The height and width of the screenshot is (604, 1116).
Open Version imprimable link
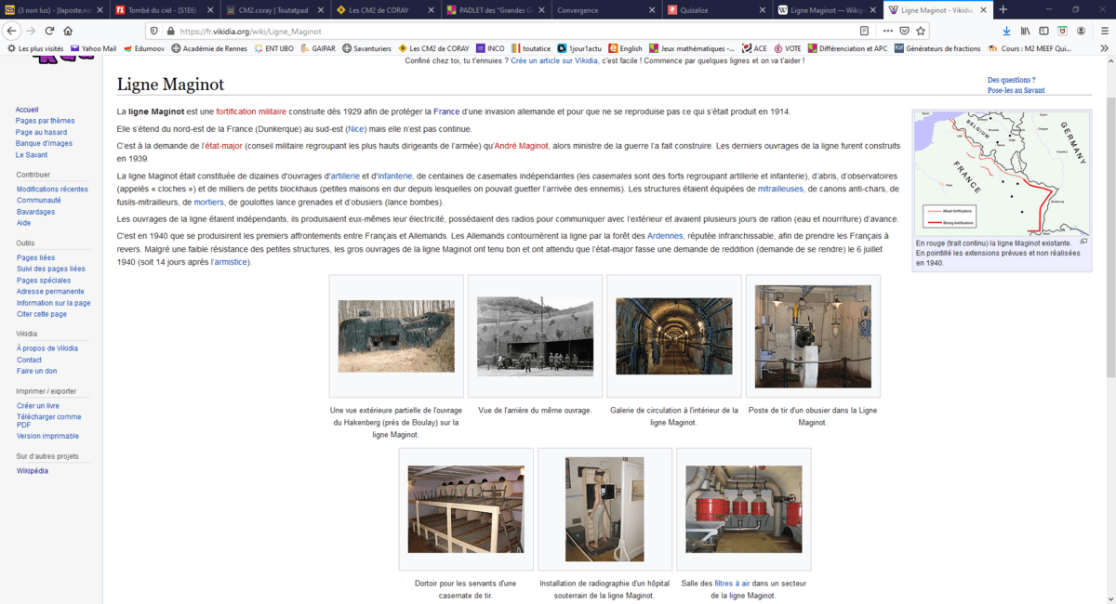click(x=47, y=436)
